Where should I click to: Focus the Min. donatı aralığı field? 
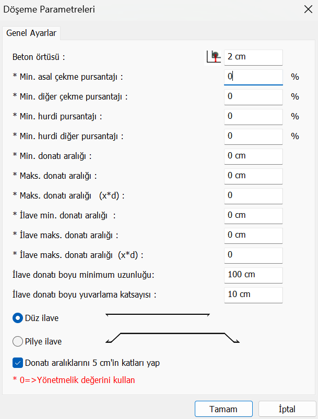(253, 156)
